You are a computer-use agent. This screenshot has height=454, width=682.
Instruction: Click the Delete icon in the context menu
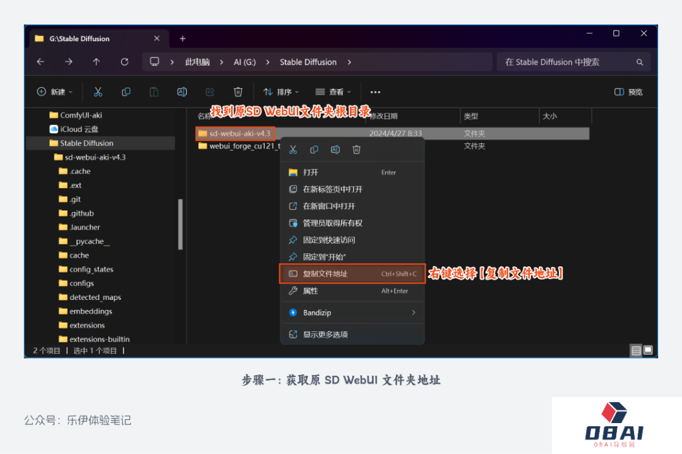click(356, 150)
